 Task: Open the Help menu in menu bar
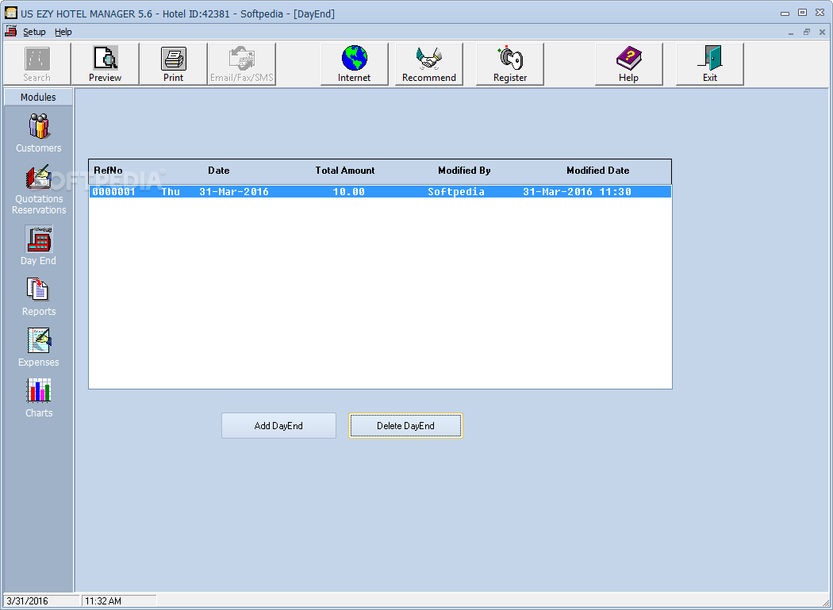(x=63, y=32)
